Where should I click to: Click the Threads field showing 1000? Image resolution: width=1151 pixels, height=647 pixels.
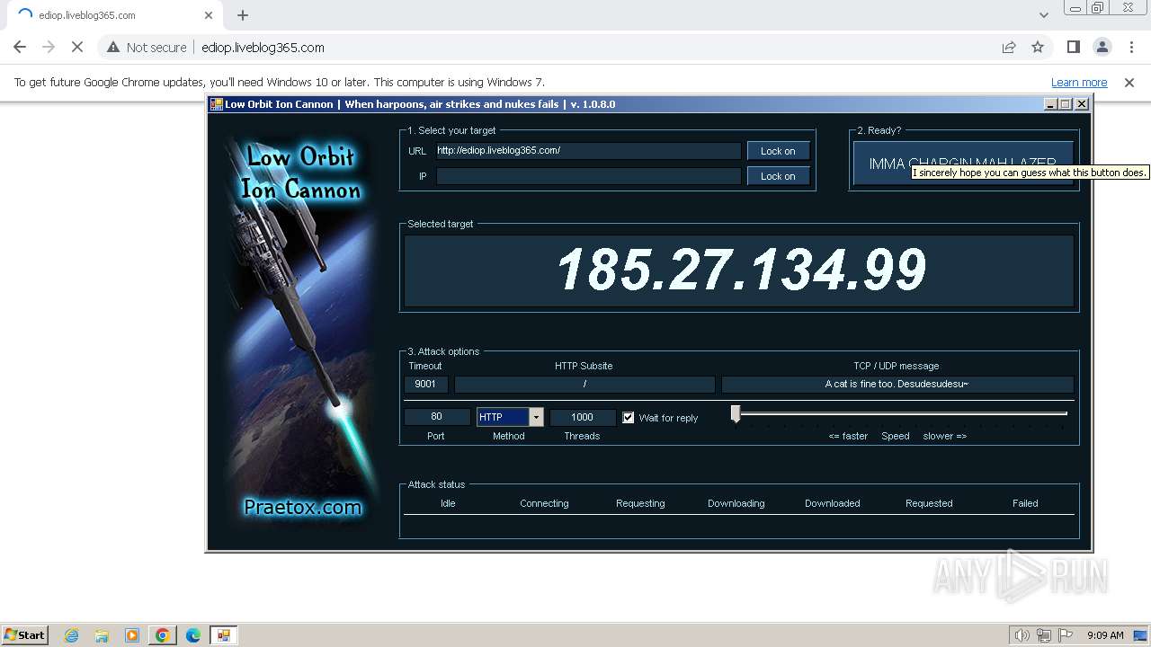point(582,417)
